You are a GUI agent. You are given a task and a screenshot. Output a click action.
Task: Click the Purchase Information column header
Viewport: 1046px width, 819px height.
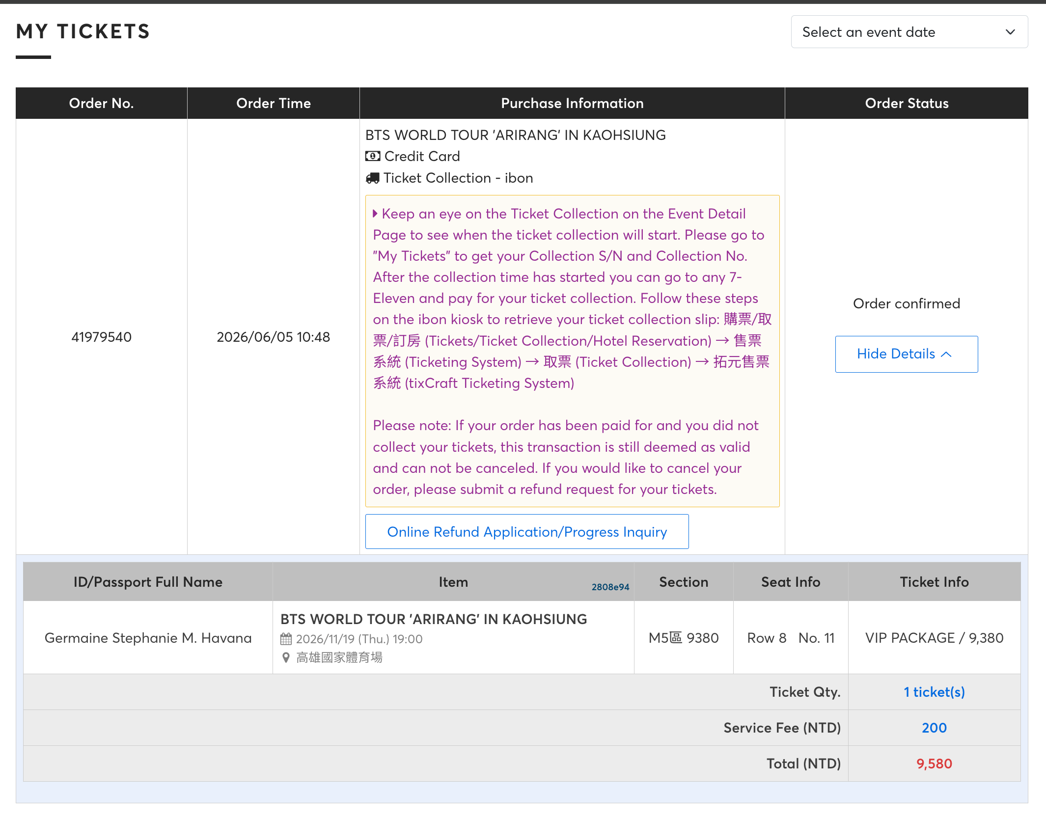coord(572,103)
